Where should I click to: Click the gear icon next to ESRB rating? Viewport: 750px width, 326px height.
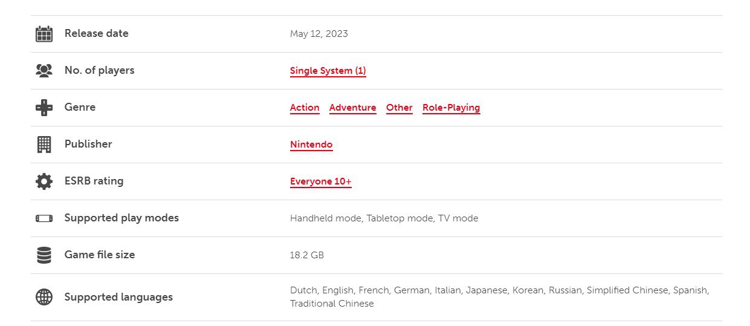(44, 181)
